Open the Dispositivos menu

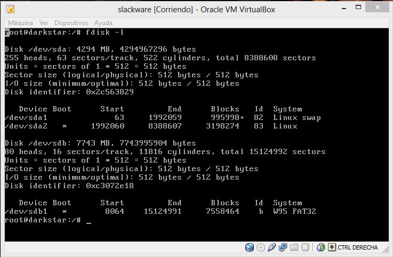click(71, 23)
